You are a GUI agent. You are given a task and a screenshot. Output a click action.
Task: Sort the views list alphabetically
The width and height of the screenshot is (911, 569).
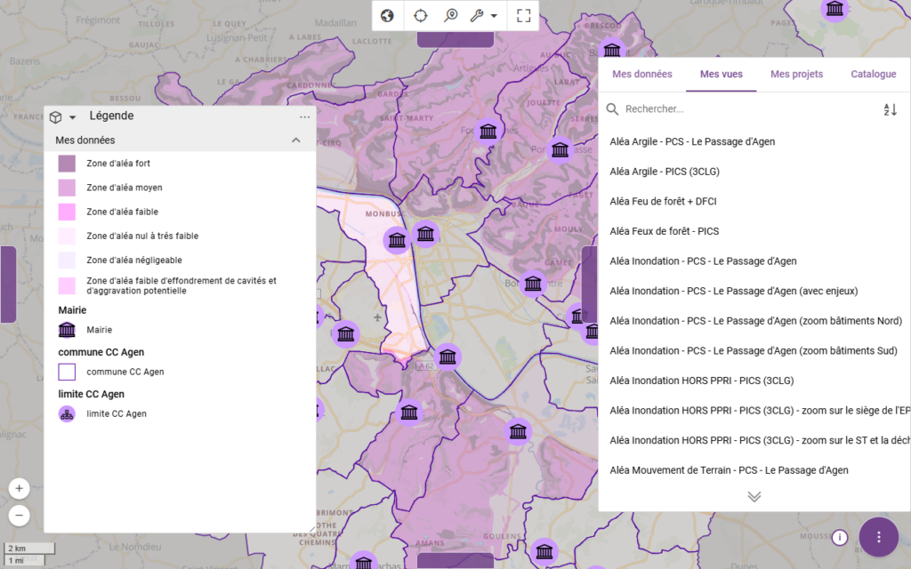pyautogui.click(x=890, y=109)
